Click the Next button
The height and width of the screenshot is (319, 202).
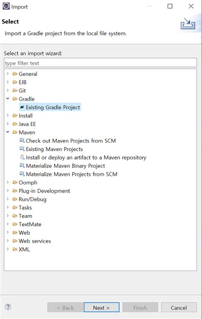point(101,307)
